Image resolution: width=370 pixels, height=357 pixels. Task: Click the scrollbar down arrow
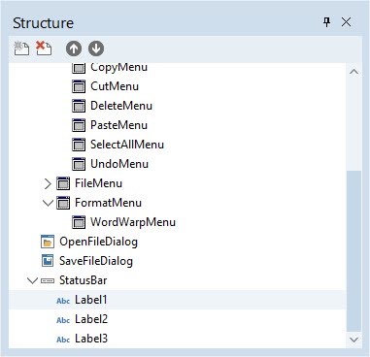click(353, 340)
